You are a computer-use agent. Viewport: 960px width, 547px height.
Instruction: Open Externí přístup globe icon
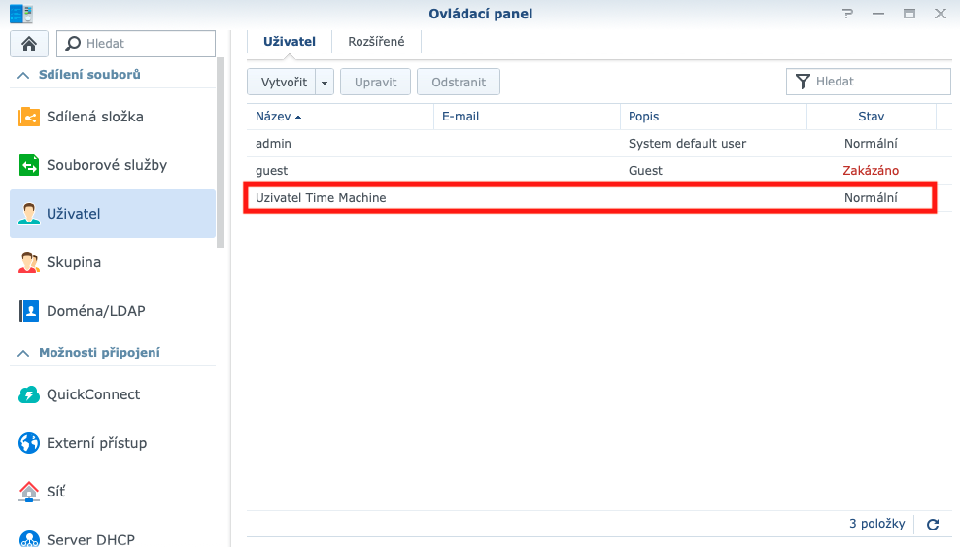29,443
